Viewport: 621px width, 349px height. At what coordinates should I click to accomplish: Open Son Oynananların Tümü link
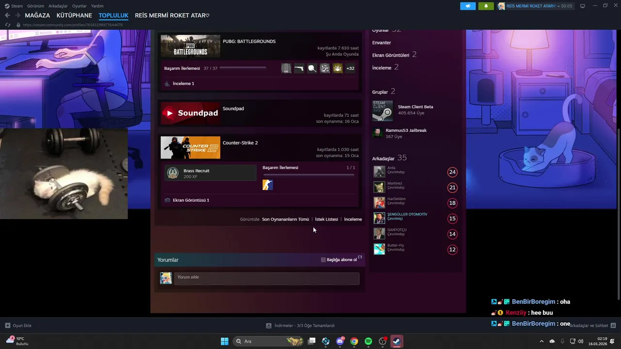click(285, 219)
